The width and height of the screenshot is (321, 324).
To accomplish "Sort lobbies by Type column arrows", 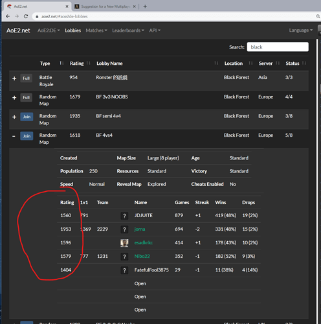I will click(61, 63).
